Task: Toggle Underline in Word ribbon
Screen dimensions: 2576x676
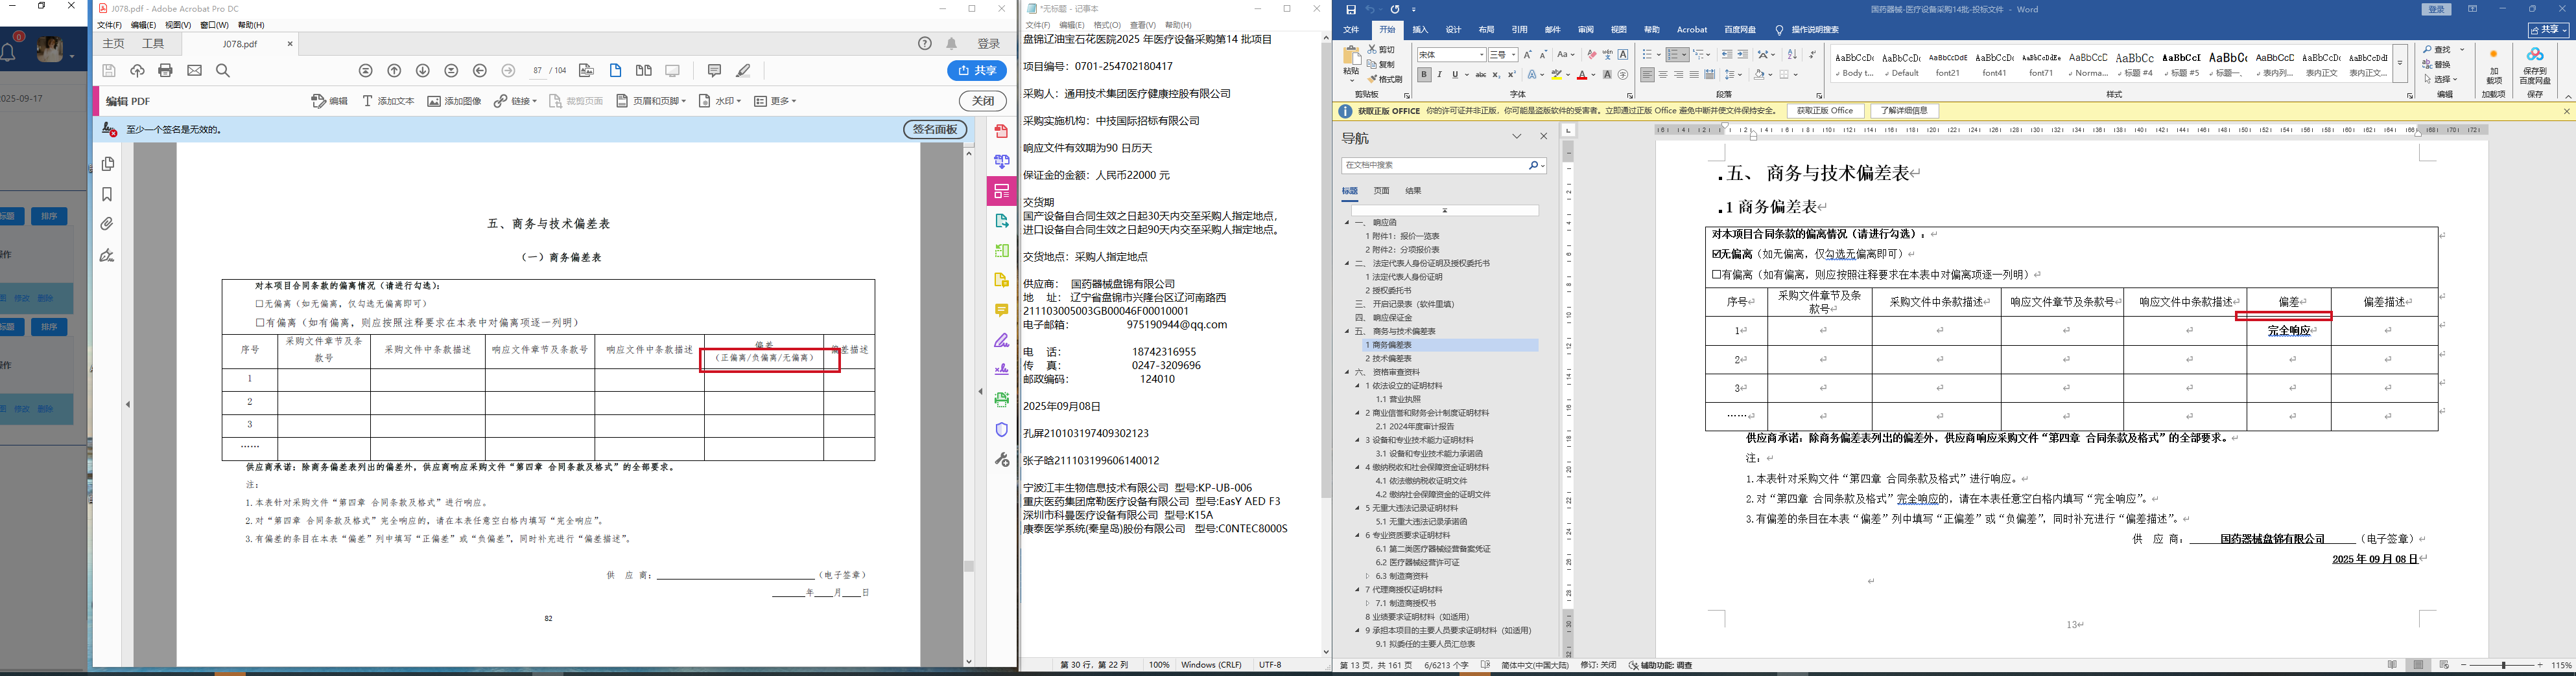Action: pyautogui.click(x=1455, y=75)
